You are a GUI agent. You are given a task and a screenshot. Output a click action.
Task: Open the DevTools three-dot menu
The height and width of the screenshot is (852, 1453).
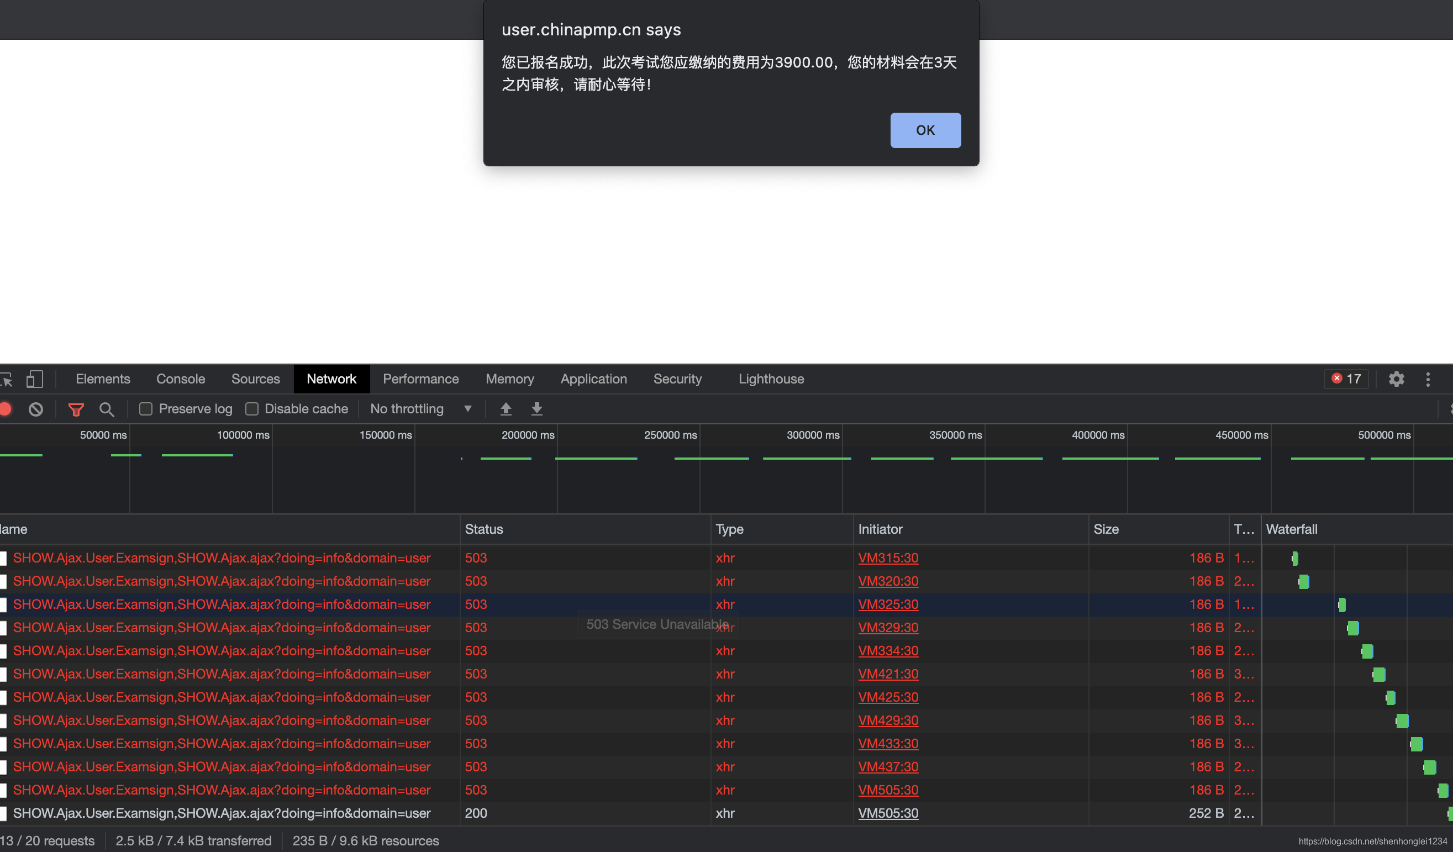[1428, 378]
